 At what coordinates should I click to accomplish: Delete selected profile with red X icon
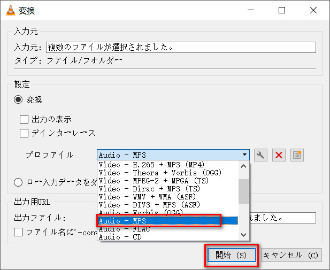279,155
